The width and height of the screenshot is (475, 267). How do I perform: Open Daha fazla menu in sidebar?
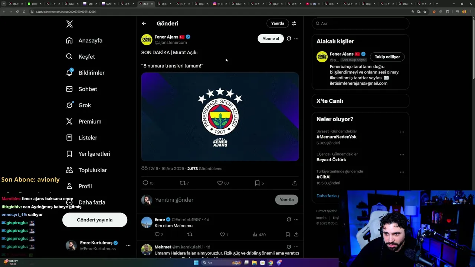pyautogui.click(x=86, y=202)
